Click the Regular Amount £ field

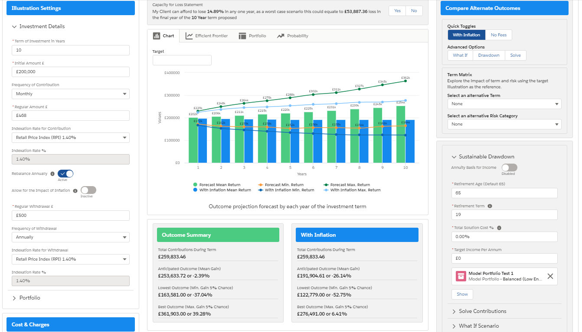click(71, 116)
